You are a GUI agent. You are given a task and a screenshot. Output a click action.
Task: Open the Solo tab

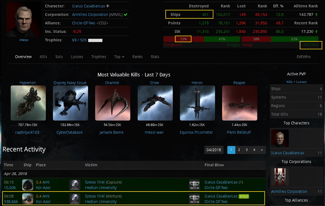tap(59, 57)
